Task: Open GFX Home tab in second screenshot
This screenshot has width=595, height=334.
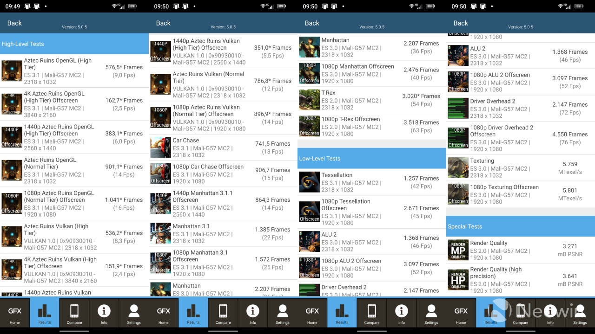Action: point(164,314)
